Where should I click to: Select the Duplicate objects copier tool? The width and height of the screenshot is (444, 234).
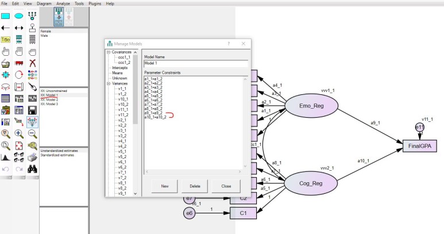5,63
